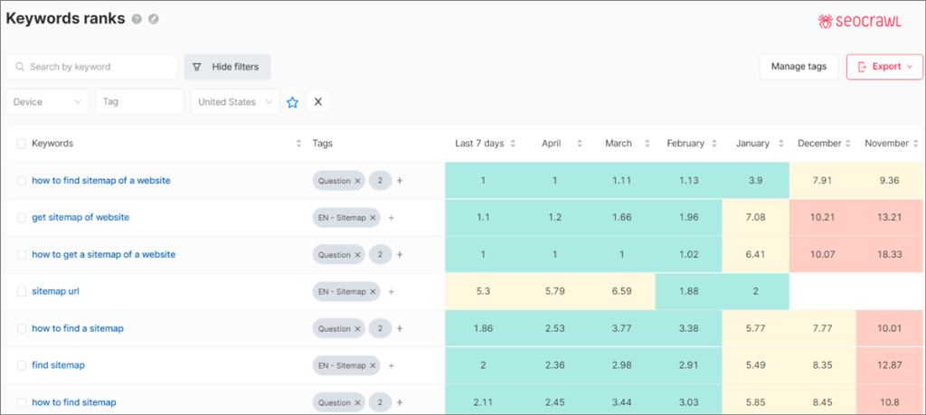Click the edit pencil icon beside title

(x=154, y=19)
